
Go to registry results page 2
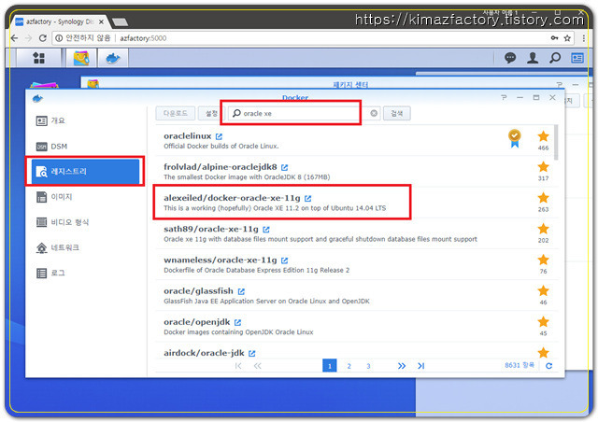click(x=349, y=366)
